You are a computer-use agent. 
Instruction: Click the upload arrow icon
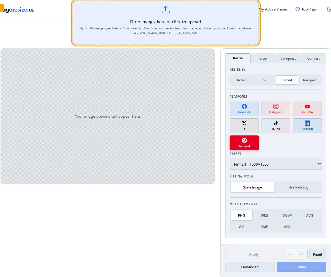pyautogui.click(x=165, y=10)
